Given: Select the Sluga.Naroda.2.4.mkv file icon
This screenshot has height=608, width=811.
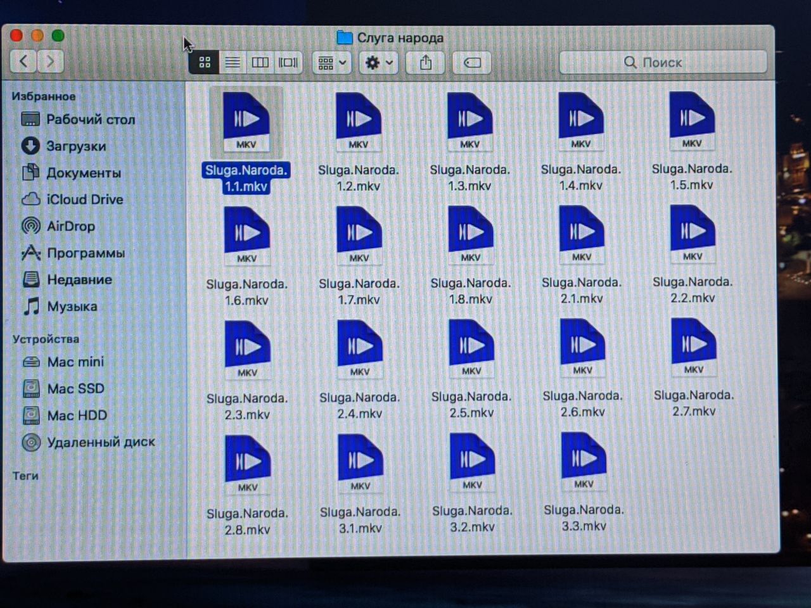Looking at the screenshot, I should point(359,350).
